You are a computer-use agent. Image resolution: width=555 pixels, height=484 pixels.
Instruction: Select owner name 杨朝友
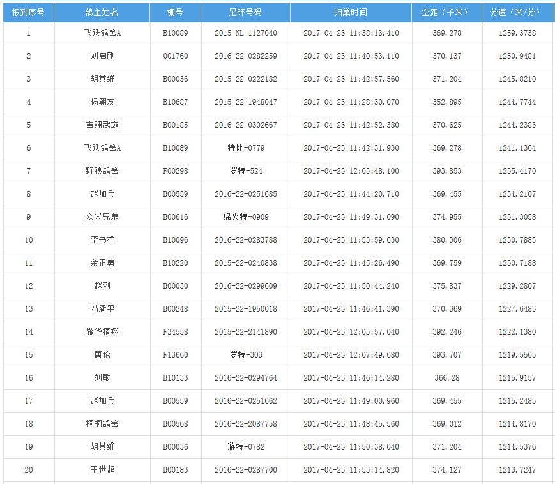click(102, 102)
